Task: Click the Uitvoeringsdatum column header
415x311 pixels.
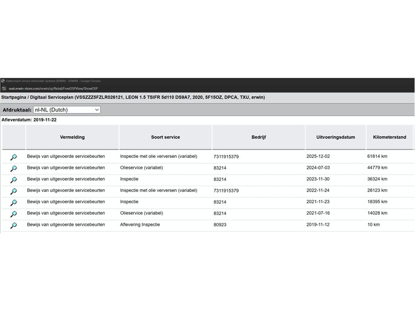Action: 335,137
